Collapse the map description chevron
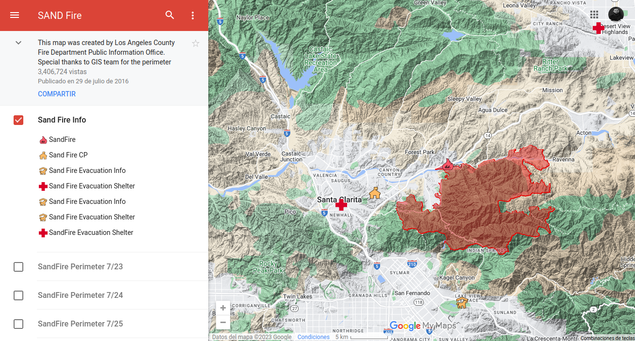Screen dimensions: 635x341 pyautogui.click(x=18, y=43)
